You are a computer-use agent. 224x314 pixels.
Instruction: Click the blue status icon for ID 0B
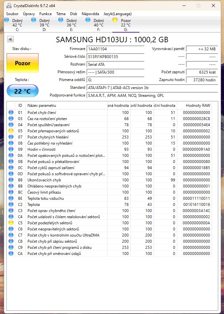[11, 161]
